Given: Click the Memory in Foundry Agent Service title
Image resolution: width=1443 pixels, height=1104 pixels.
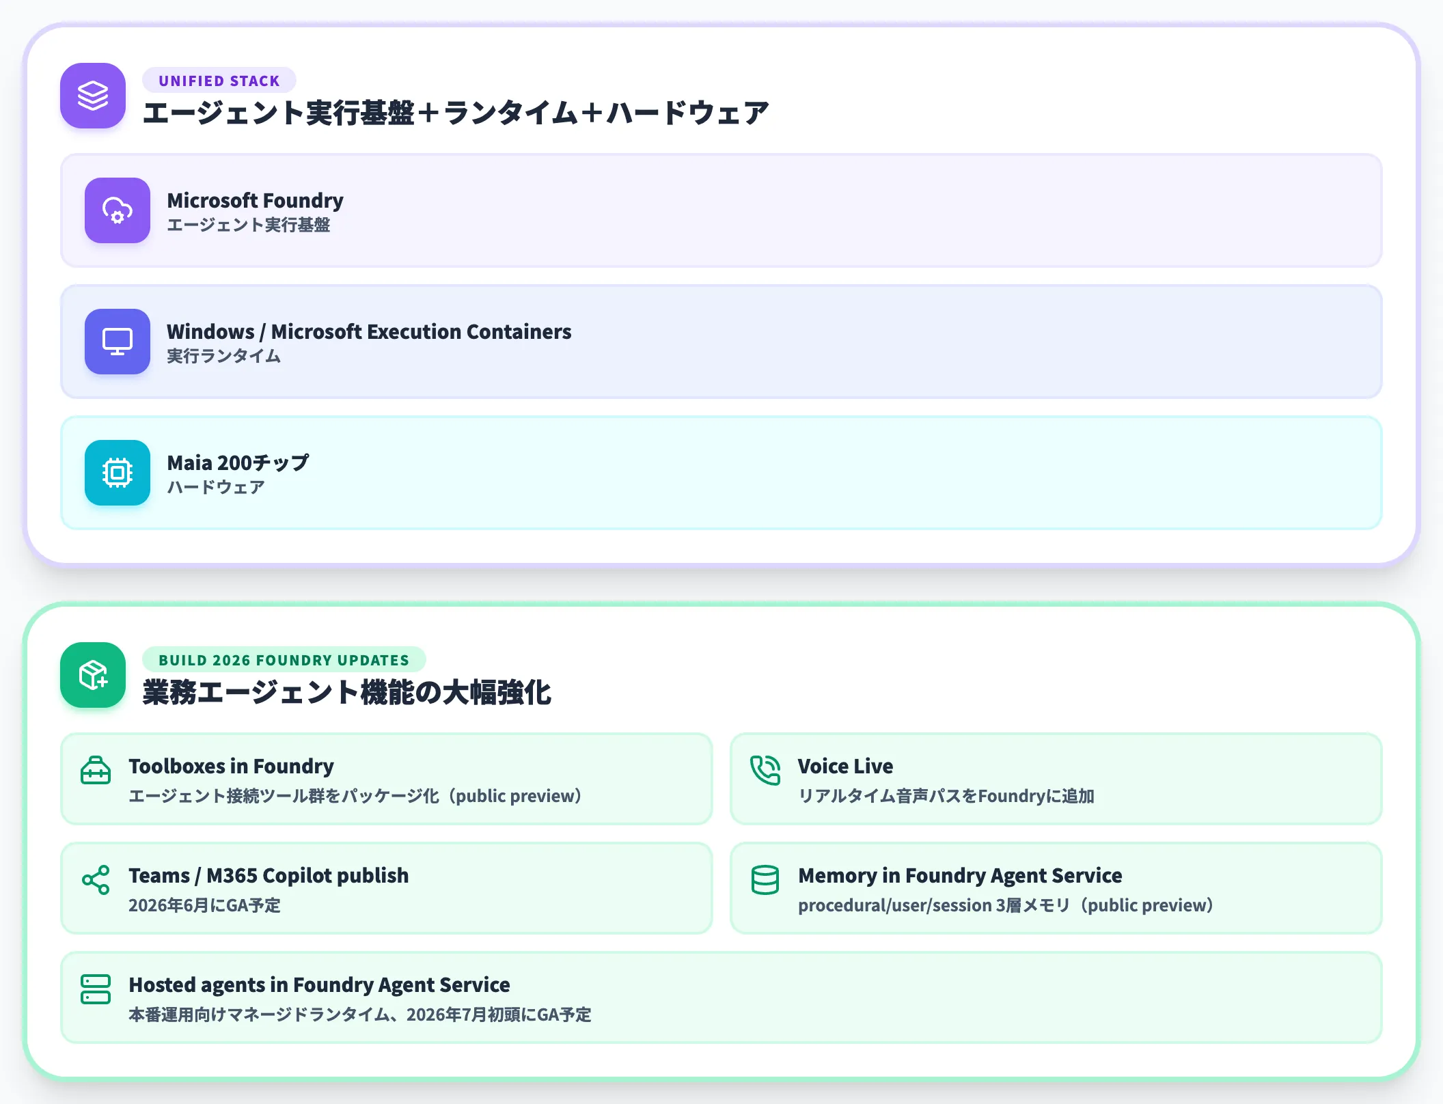Looking at the screenshot, I should coord(960,875).
